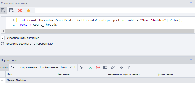The image size is (195, 95).
Task: Move variable up with up arrow
Action: tap(129, 67)
